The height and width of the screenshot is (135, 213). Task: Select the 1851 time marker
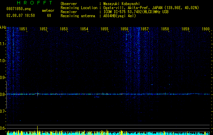tap(23, 29)
